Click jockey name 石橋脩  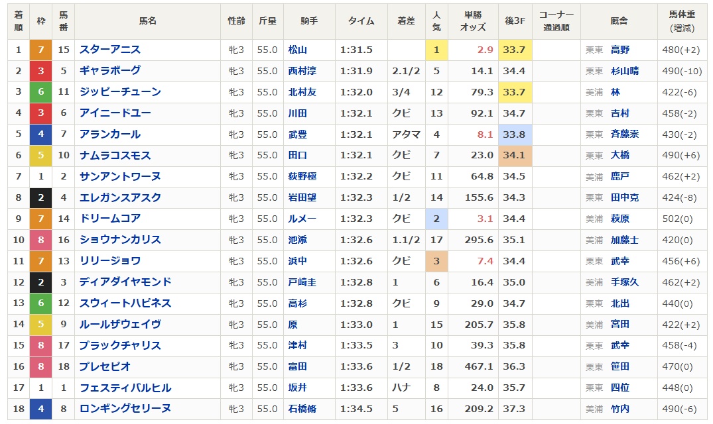302,409
